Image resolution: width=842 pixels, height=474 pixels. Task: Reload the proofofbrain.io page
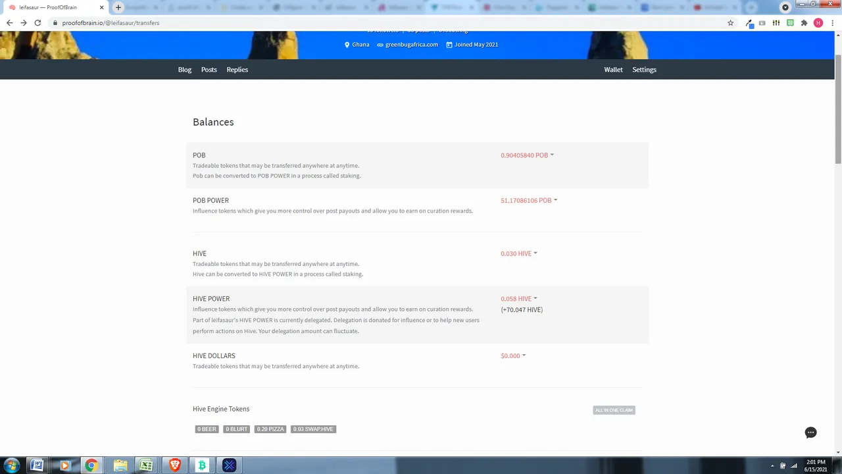[x=37, y=23]
